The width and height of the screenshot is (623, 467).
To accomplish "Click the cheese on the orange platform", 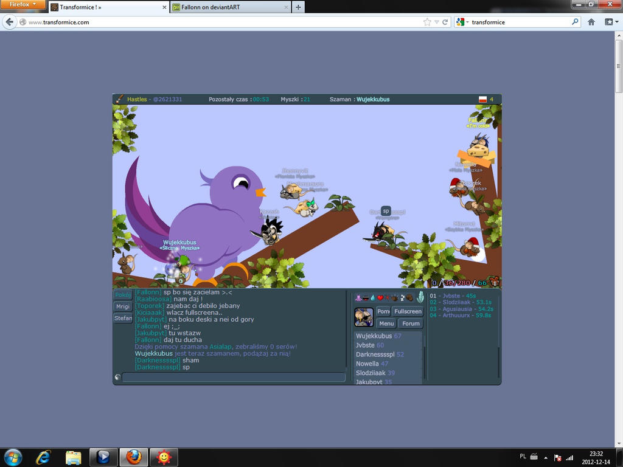I will (x=478, y=151).
